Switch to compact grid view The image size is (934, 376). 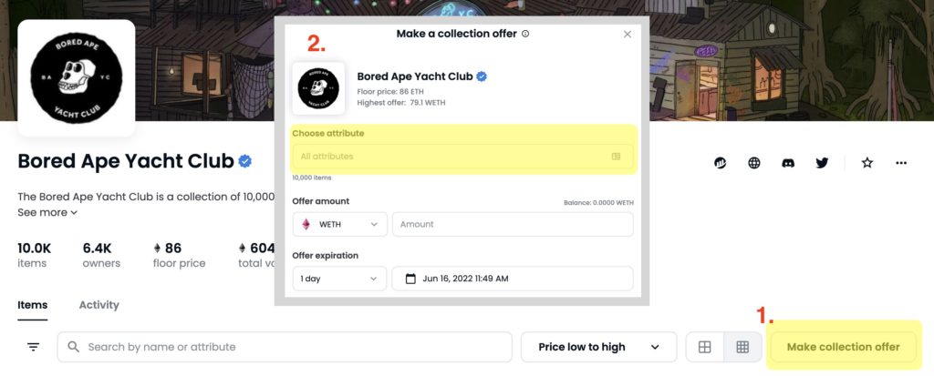click(x=742, y=347)
